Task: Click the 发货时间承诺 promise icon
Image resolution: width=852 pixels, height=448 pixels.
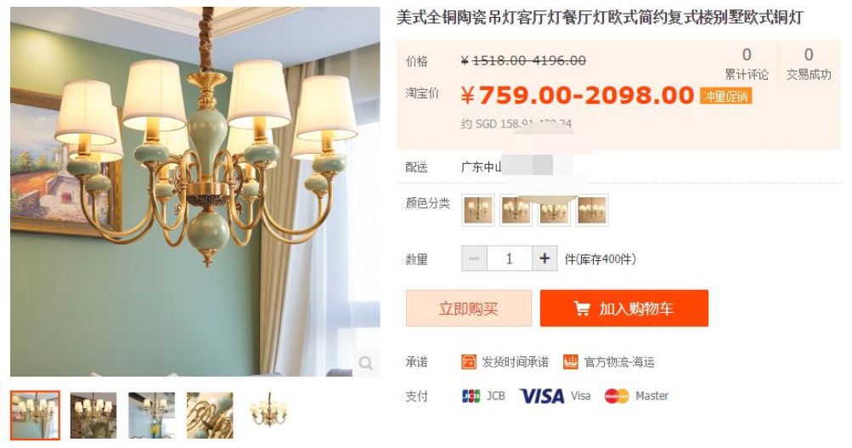Action: [x=468, y=362]
